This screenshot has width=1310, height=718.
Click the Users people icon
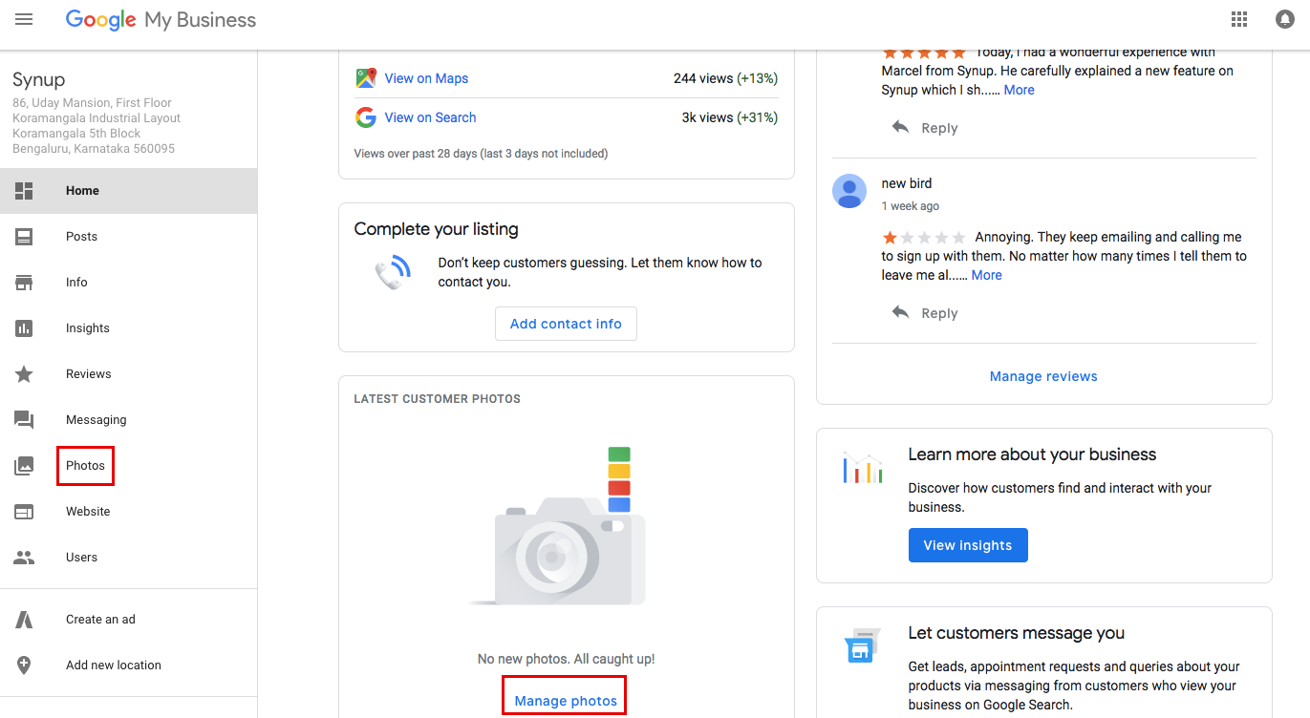click(x=24, y=558)
